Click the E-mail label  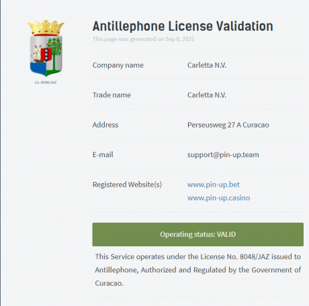click(103, 154)
